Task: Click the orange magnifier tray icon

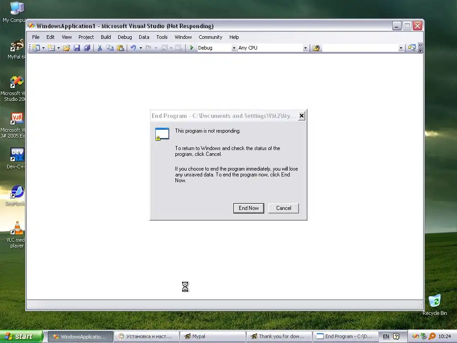Action: [432, 337]
